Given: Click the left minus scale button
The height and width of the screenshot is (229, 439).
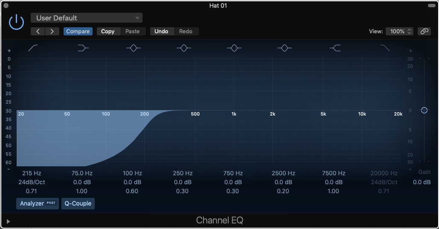Looking at the screenshot, I should coord(9,169).
